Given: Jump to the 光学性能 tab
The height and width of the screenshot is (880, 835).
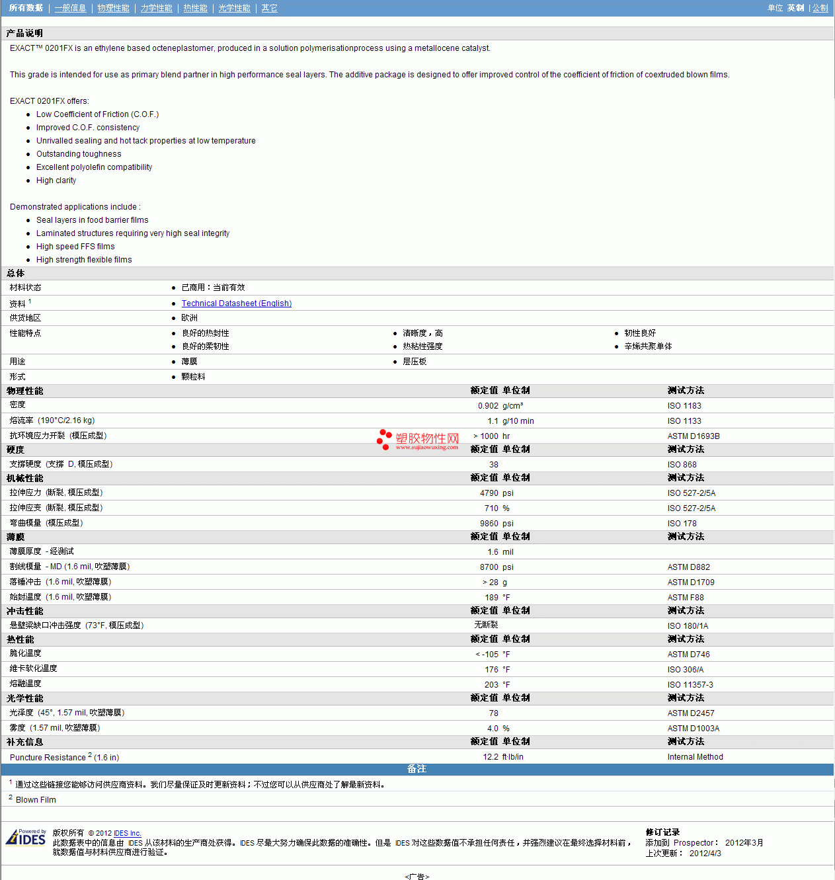Looking at the screenshot, I should pos(235,8).
